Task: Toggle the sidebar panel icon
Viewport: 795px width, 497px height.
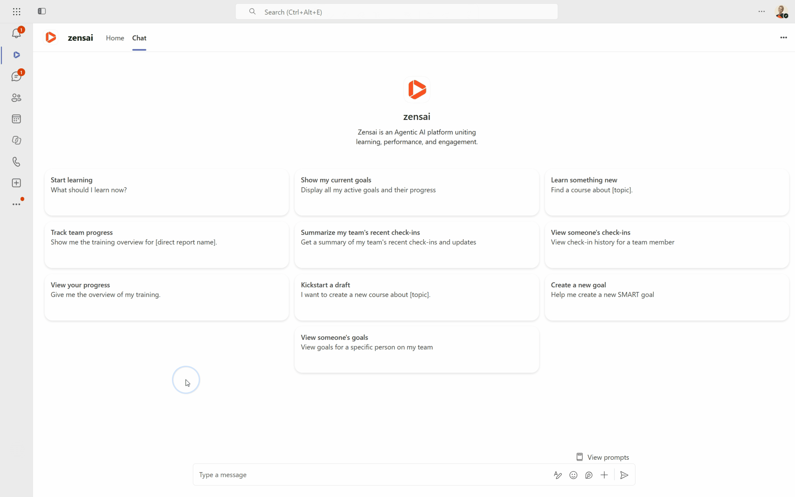Action: [42, 11]
